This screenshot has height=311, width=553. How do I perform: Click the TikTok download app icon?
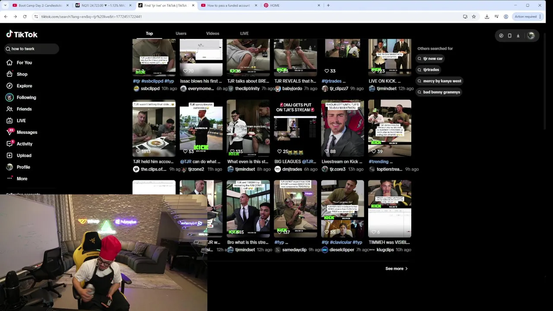point(518,36)
